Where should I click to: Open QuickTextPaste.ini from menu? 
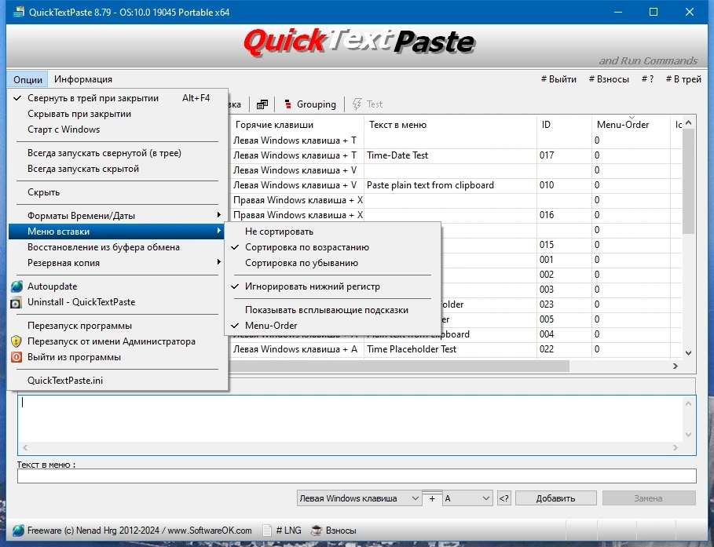point(118,381)
